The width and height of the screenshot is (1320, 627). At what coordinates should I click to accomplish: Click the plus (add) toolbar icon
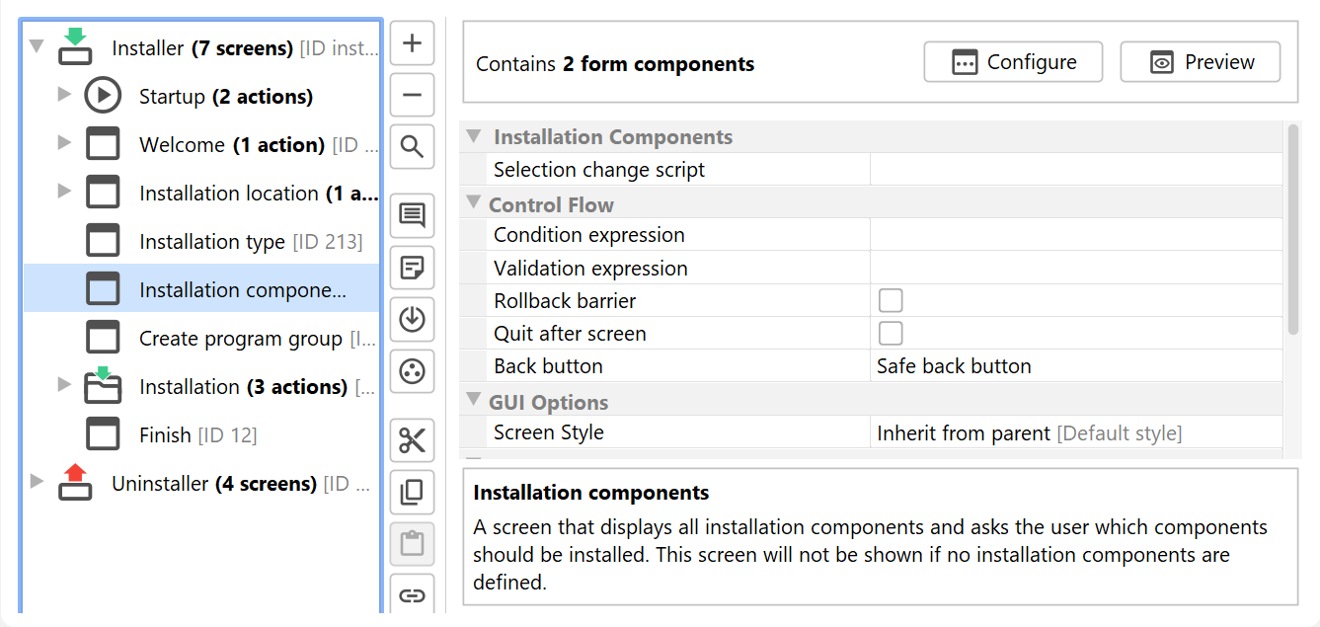413,43
